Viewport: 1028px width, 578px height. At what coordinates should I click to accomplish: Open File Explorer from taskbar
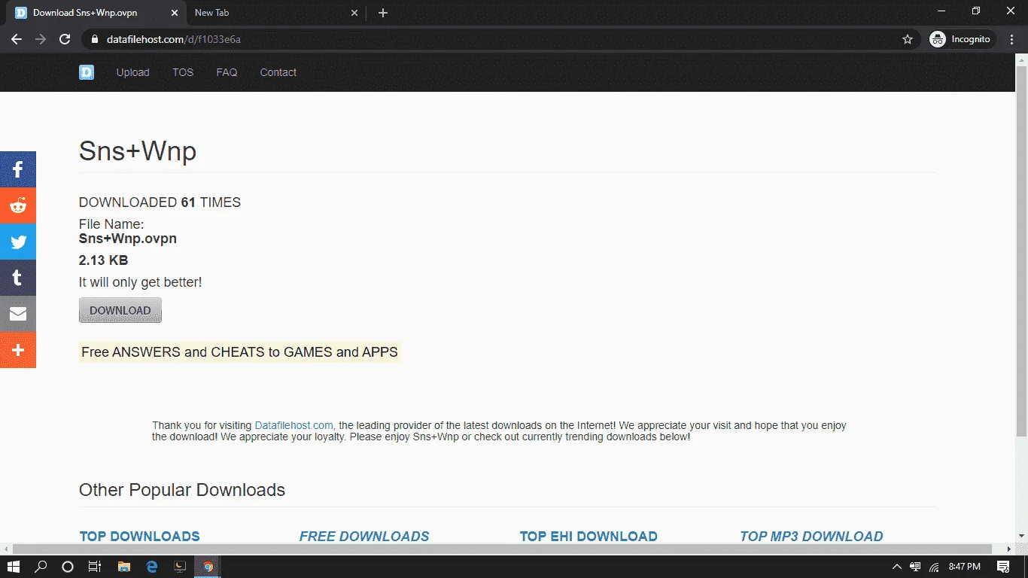(124, 567)
